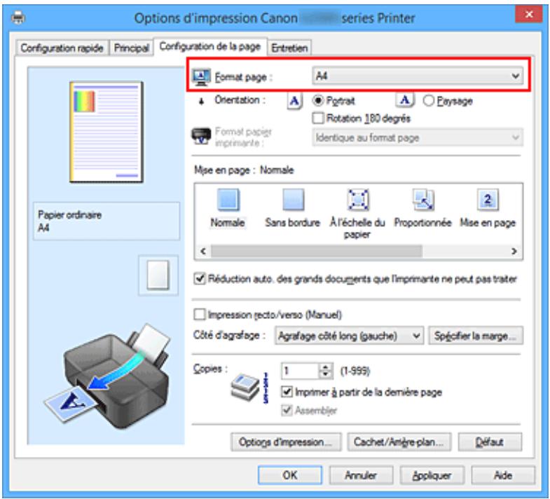
Task: Toggle Imprimer à partir de la dernière page
Action: click(287, 392)
